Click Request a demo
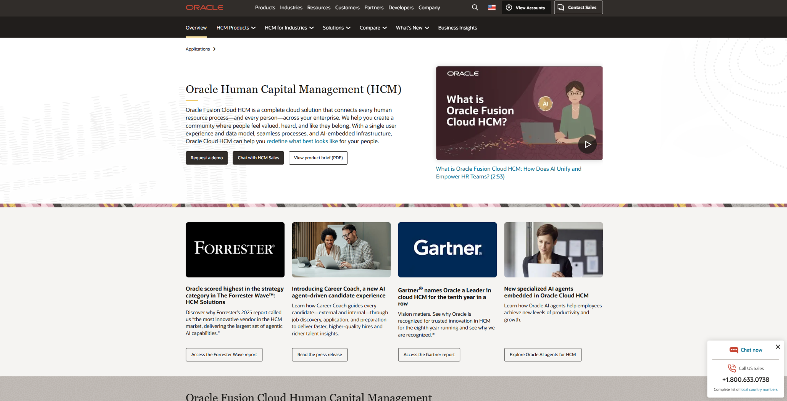The height and width of the screenshot is (401, 787). tap(206, 158)
